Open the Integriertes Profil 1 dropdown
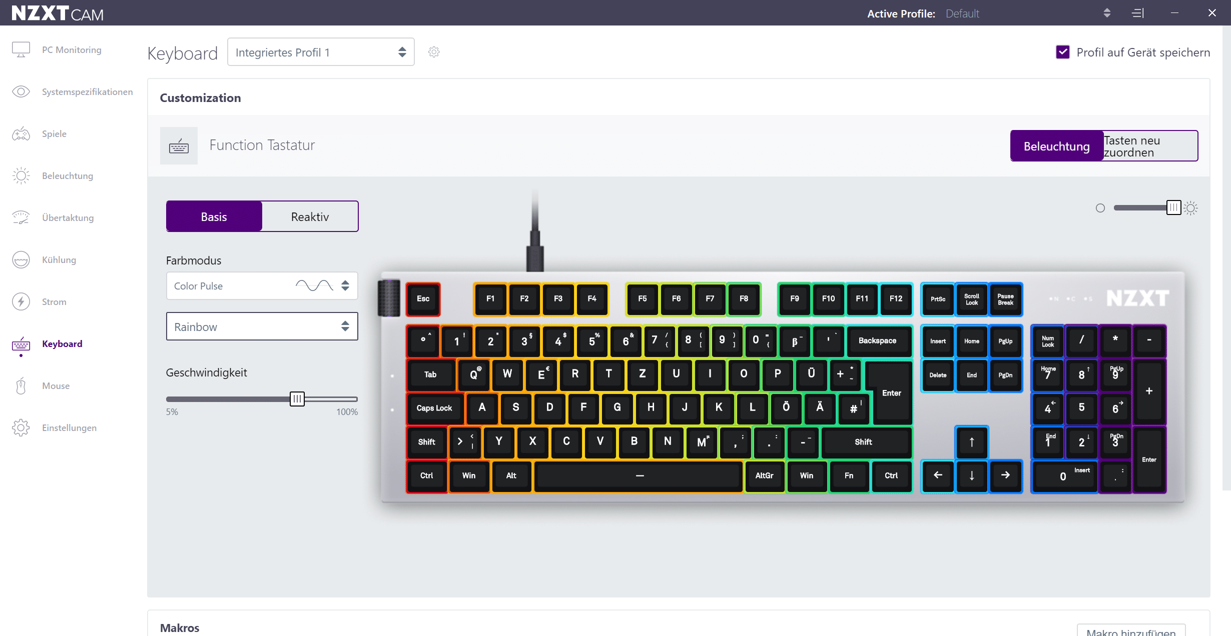Screen dimensions: 1231x636 coord(320,52)
